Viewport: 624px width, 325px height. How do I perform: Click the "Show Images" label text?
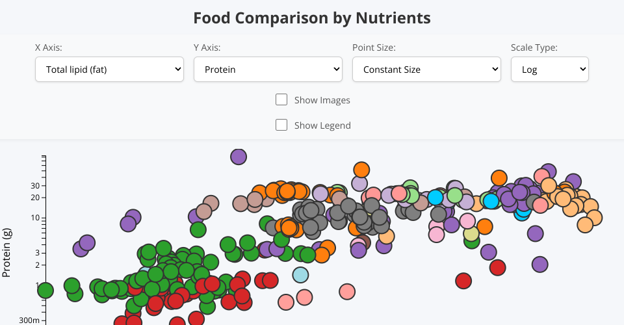coord(322,100)
